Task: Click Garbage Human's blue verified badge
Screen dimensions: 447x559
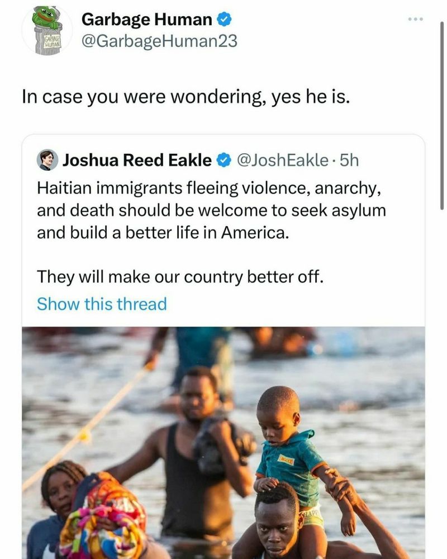Action: pos(224,19)
